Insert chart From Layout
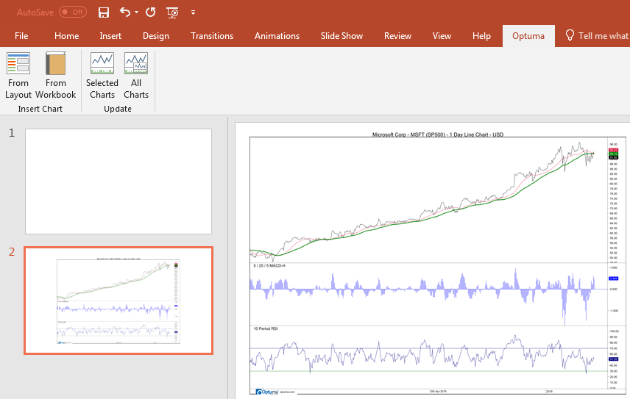 tap(18, 76)
